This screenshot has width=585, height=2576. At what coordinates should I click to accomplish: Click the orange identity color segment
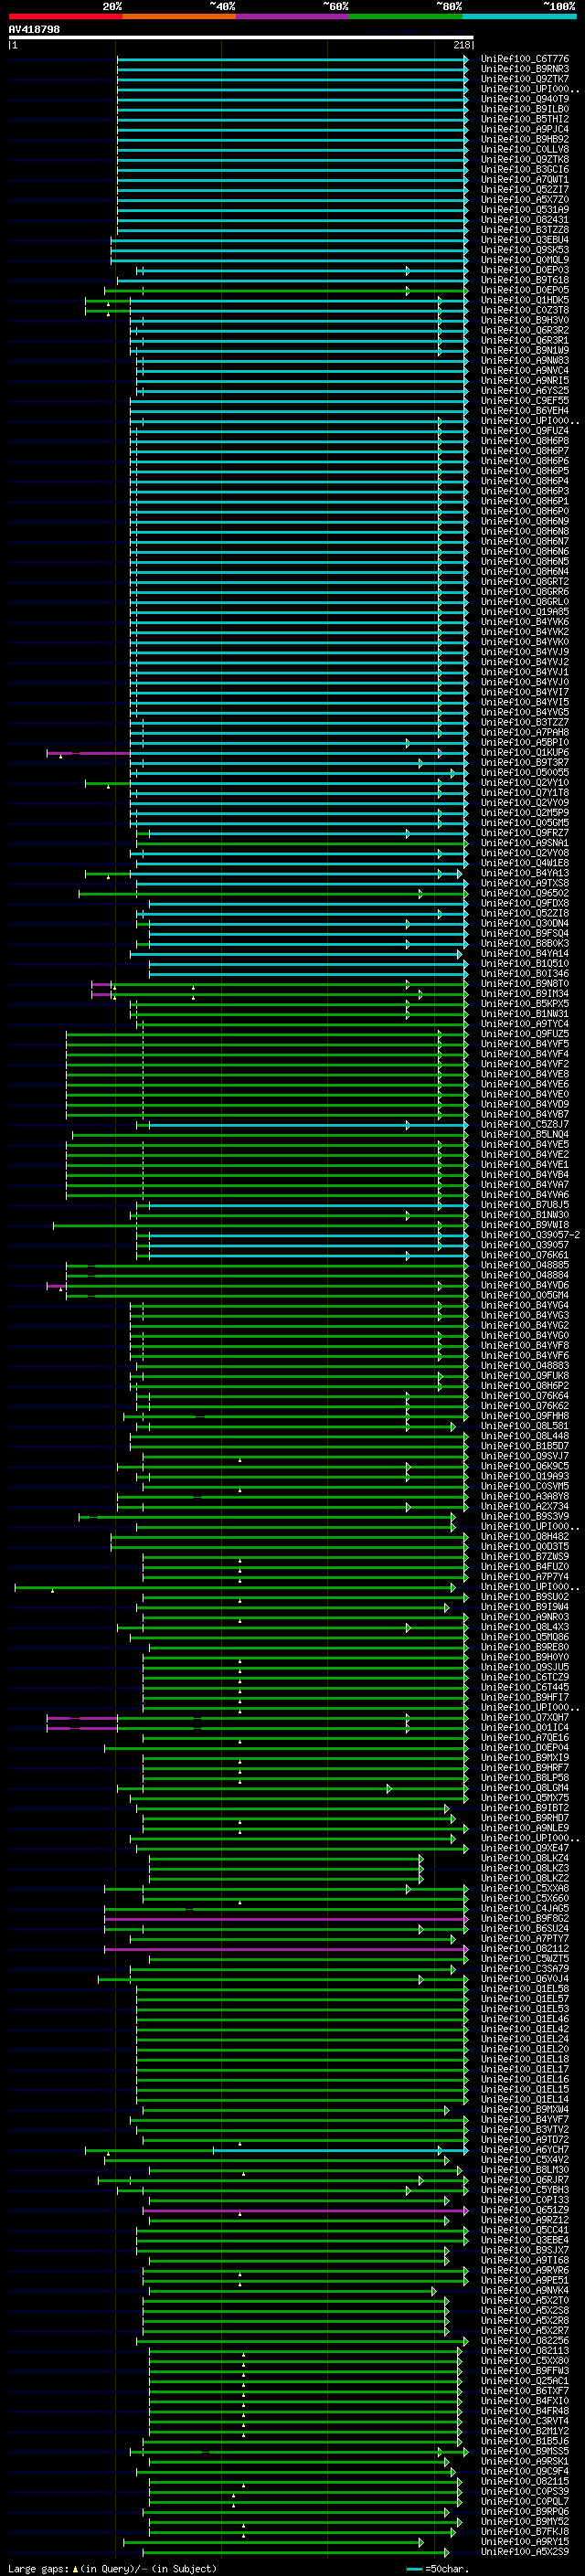[179, 17]
